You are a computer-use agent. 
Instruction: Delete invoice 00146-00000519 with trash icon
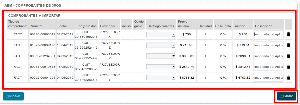[289, 35]
